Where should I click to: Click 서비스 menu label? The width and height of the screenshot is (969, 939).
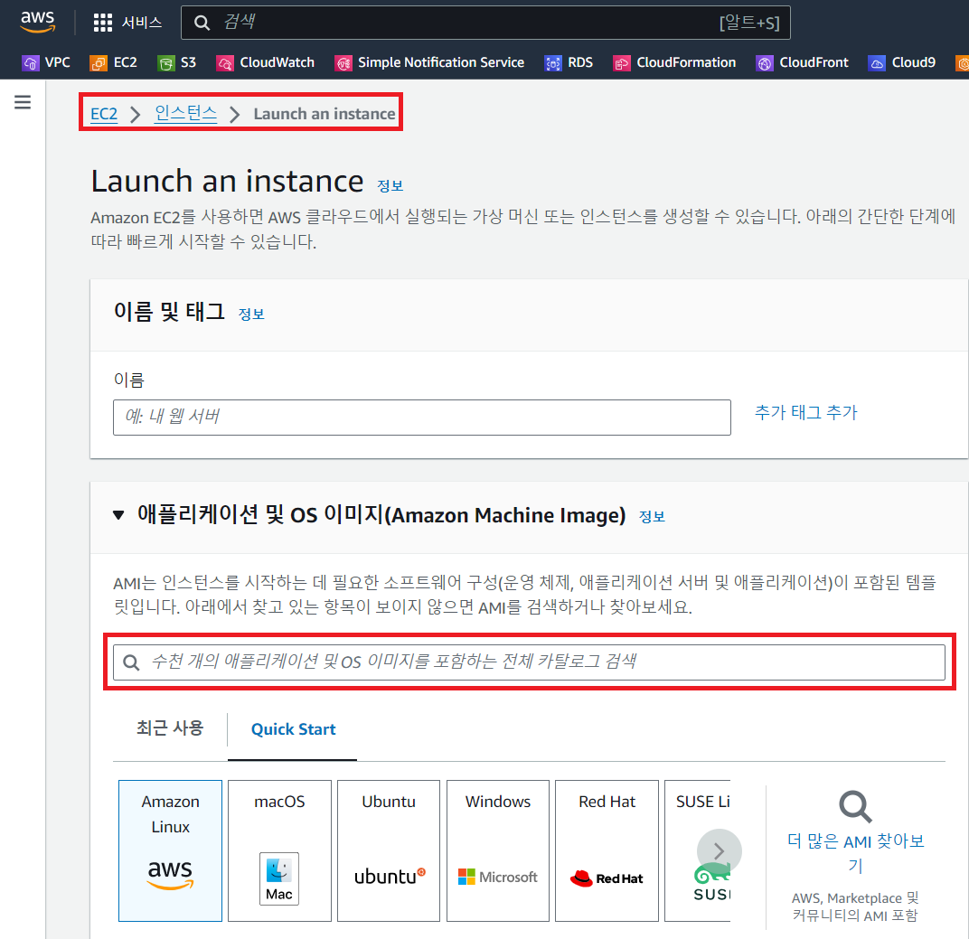142,23
